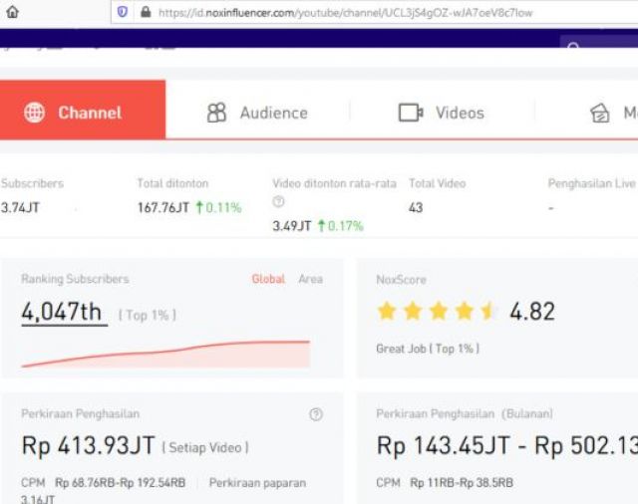Click the Total Video count 43

(416, 208)
